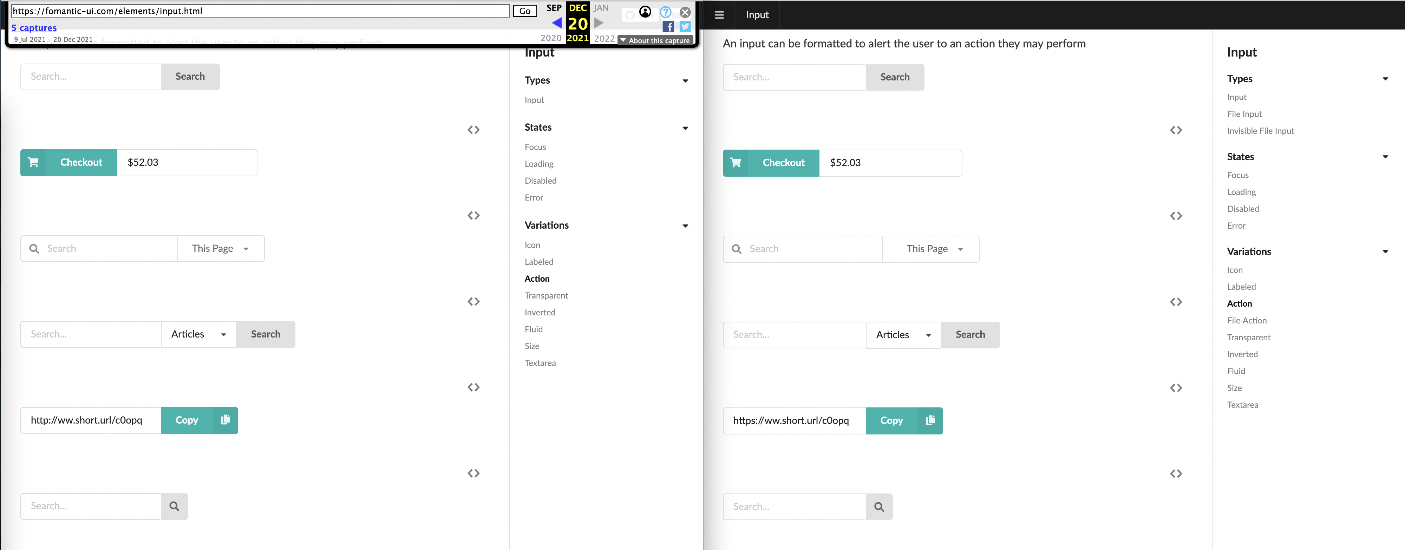The width and height of the screenshot is (1405, 550).
Task: Click the magnifying glass search button at bottom
Action: 175,506
